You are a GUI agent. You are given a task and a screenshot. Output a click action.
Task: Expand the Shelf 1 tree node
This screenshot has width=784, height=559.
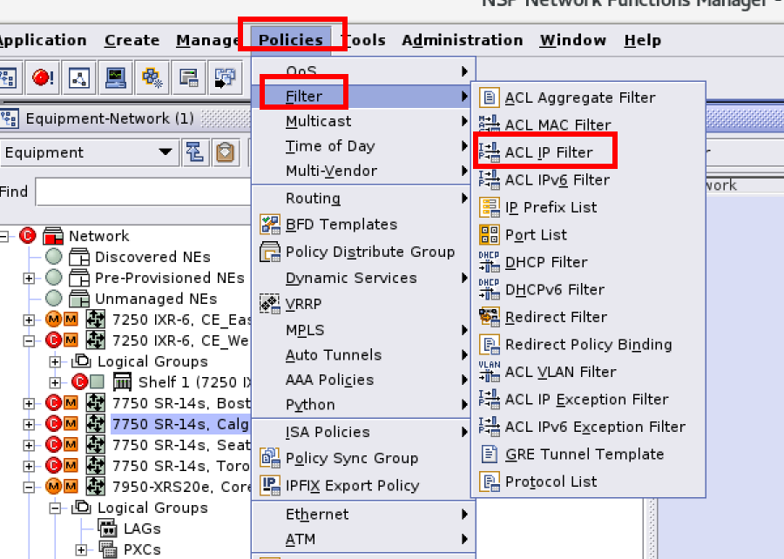pos(55,382)
